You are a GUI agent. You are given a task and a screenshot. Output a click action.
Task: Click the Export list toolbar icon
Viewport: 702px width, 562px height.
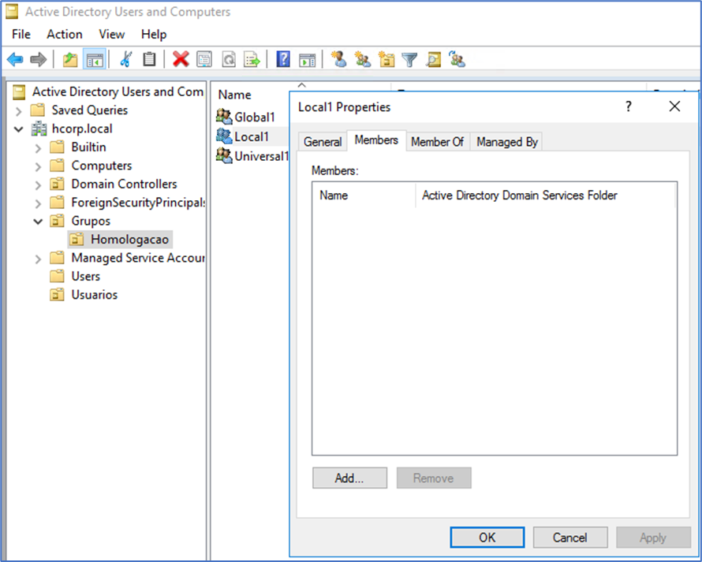(252, 59)
